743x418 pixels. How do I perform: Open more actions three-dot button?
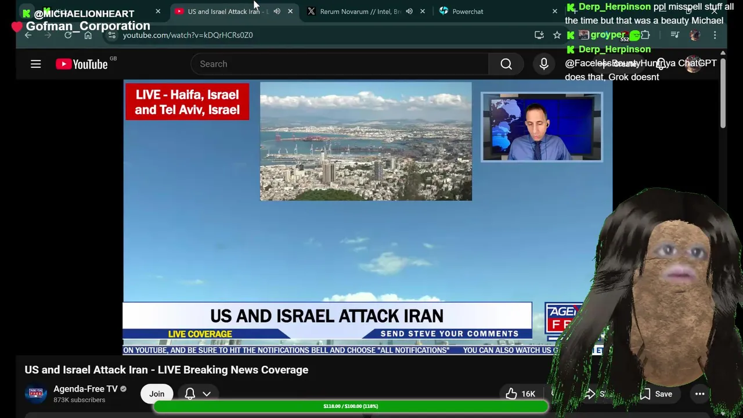(699, 394)
